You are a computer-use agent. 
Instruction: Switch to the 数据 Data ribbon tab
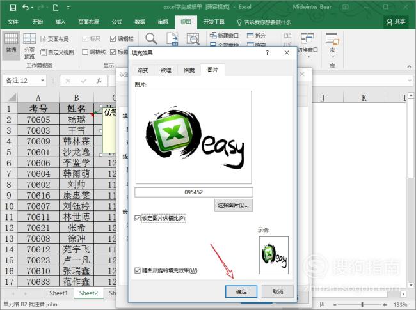click(140, 22)
